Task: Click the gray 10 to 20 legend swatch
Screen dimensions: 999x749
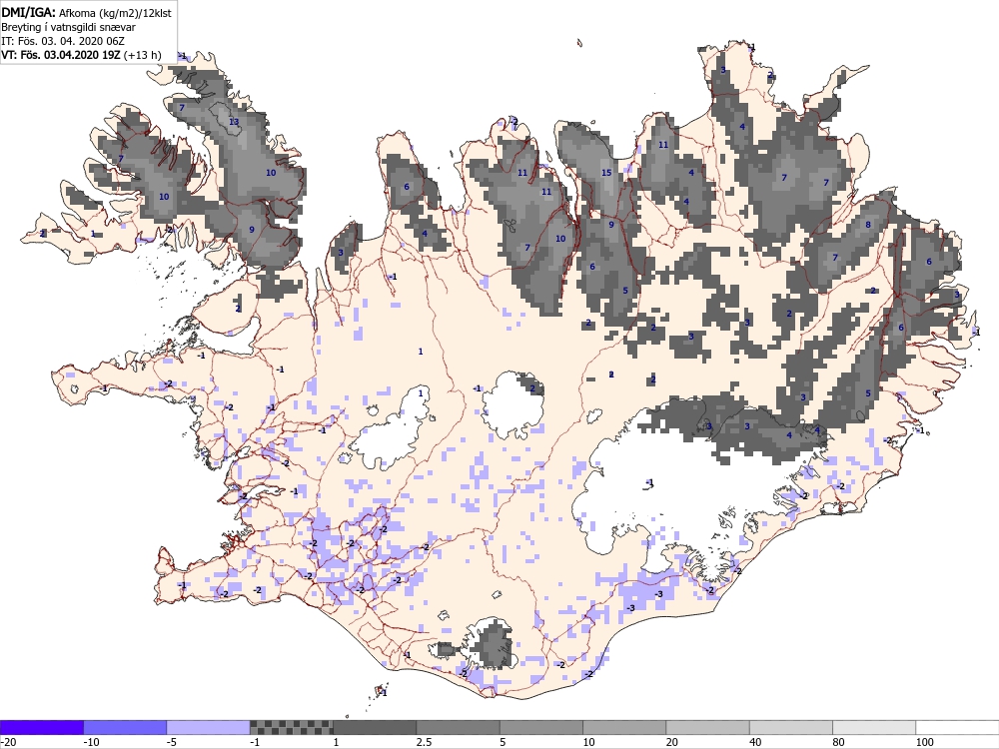Action: tap(624, 727)
